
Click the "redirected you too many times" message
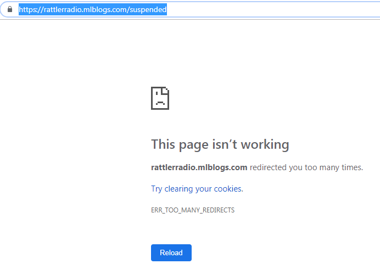pos(306,167)
